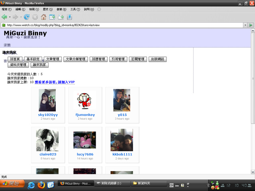Click the green Go arrow button
This screenshot has height=191, width=255.
click(x=251, y=25)
